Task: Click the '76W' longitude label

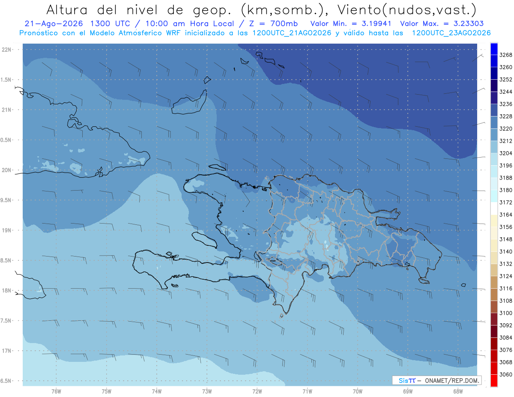Action: coord(56,391)
